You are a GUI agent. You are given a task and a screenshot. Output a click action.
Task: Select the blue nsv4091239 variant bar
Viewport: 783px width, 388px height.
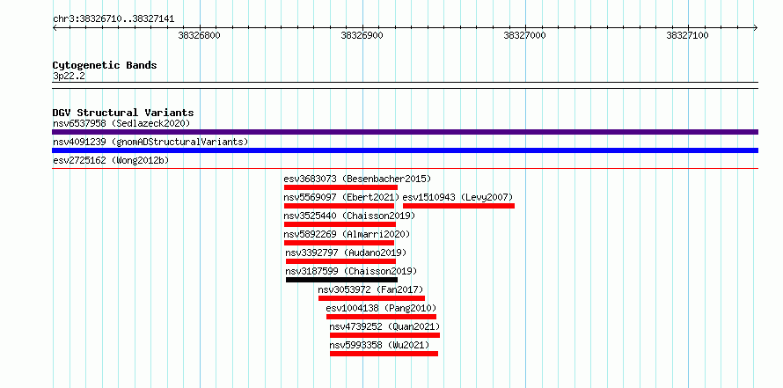pyautogui.click(x=405, y=150)
